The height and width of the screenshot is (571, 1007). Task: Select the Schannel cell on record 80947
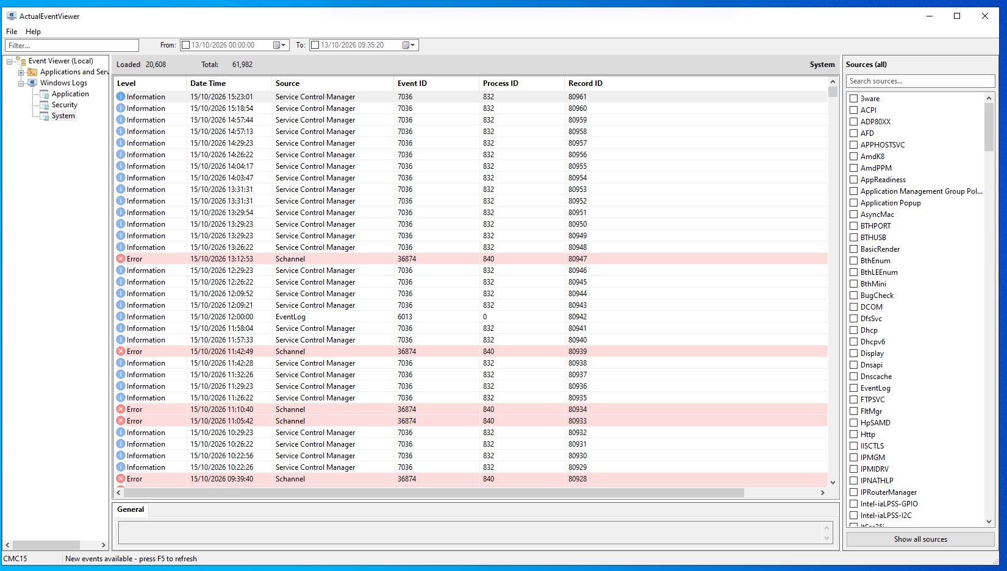pos(332,259)
